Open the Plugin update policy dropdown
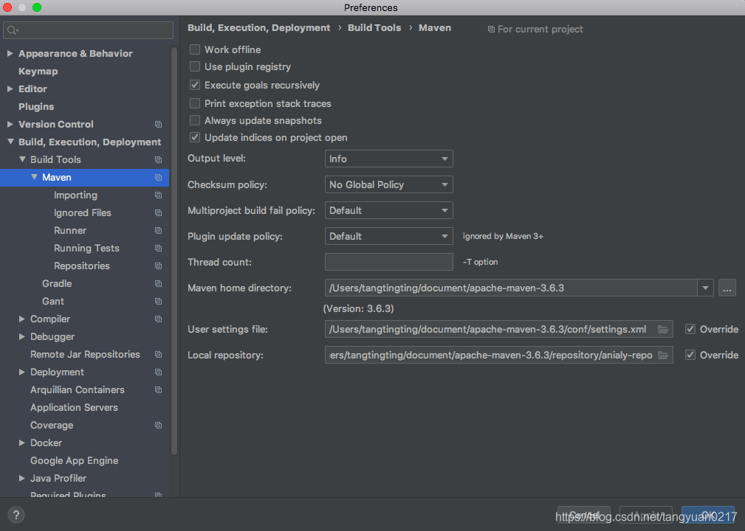Viewport: 745px width, 531px height. (x=388, y=236)
